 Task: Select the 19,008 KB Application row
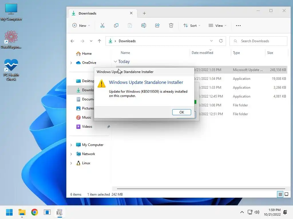pyautogui.click(x=240, y=79)
